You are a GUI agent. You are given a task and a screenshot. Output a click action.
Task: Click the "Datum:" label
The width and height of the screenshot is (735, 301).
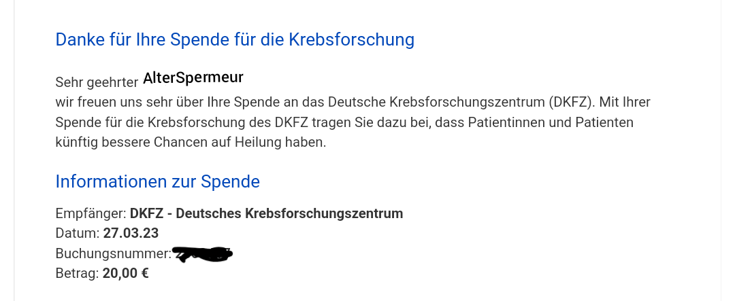(x=77, y=233)
